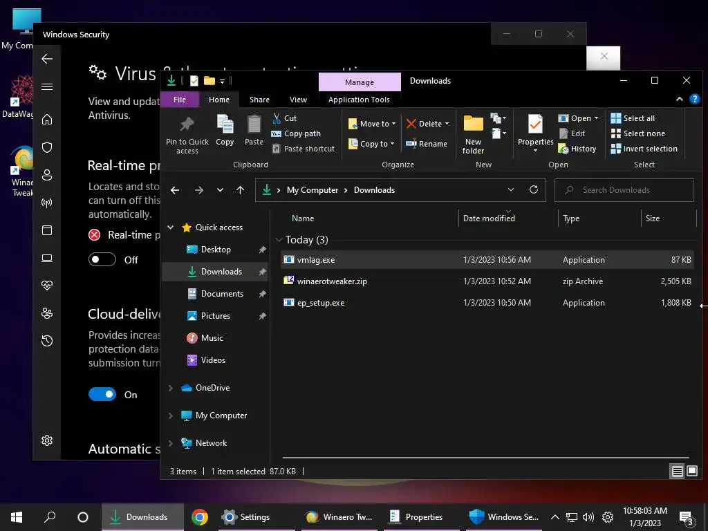Screen dimensions: 708x531
Task: Open File Explorer help question icon
Action: pos(695,100)
